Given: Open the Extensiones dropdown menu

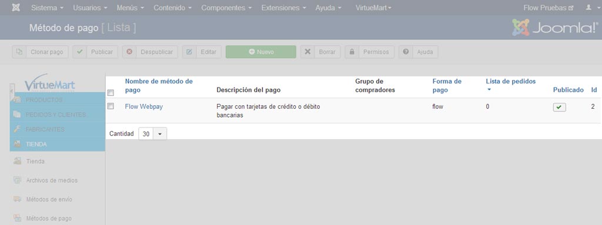Looking at the screenshot, I should point(284,8).
